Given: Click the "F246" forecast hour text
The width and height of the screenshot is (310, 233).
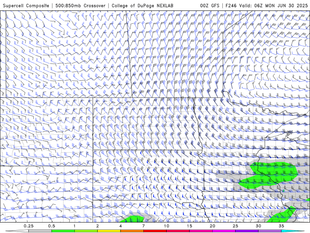Looking at the screenshot, I should point(231,6).
